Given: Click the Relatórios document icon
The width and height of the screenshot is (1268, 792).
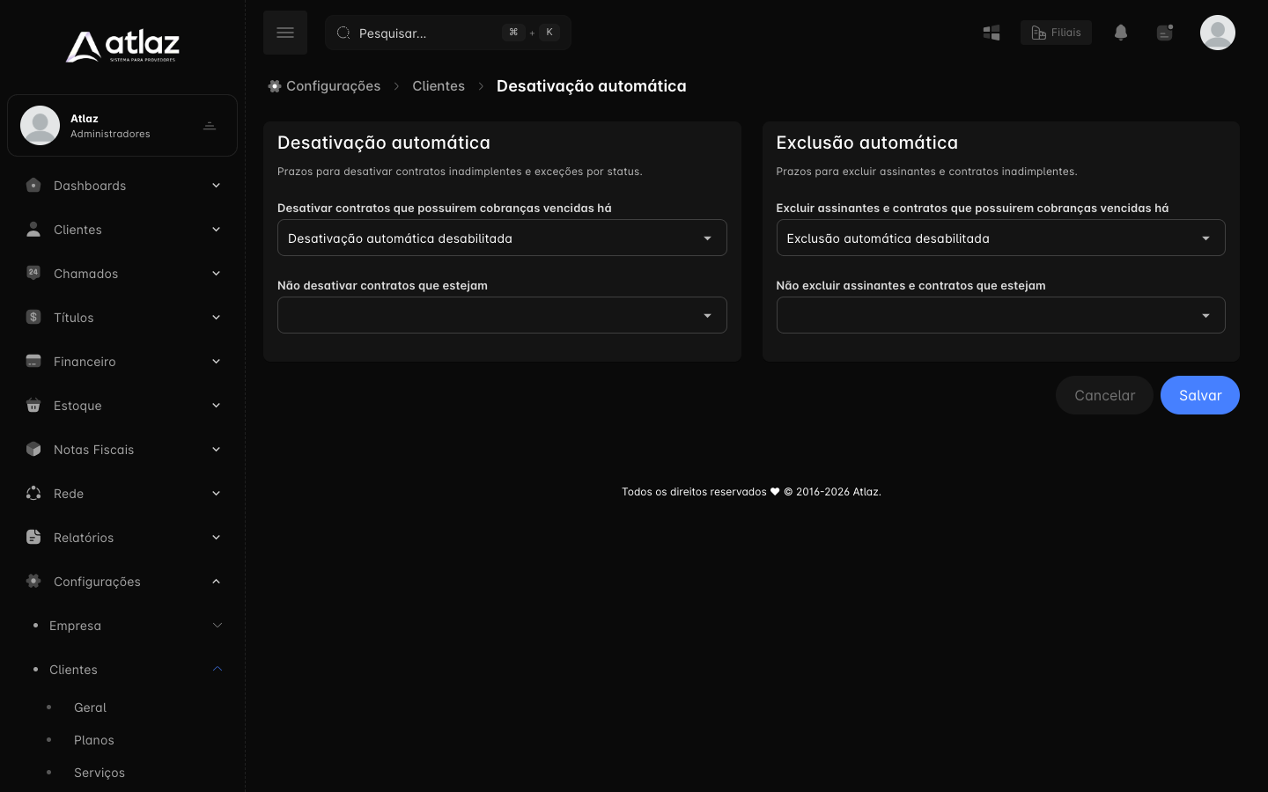Looking at the screenshot, I should (33, 537).
